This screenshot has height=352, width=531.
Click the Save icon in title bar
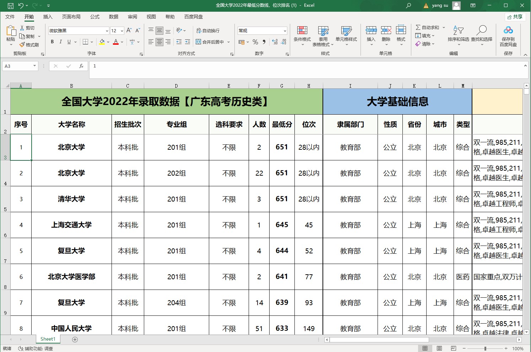[x=11, y=5]
